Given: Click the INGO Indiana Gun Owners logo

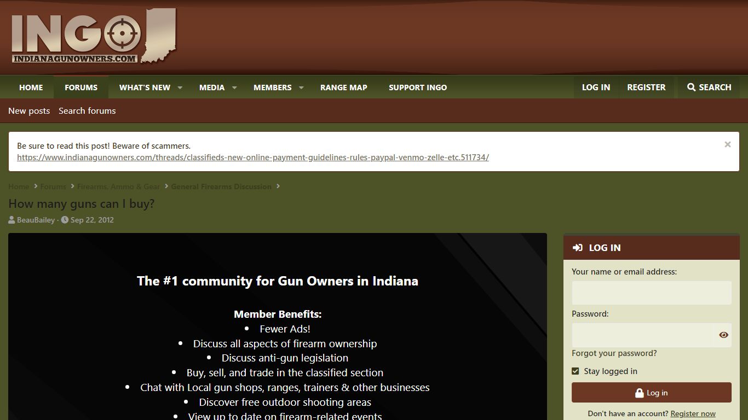Looking at the screenshot, I should point(94,37).
